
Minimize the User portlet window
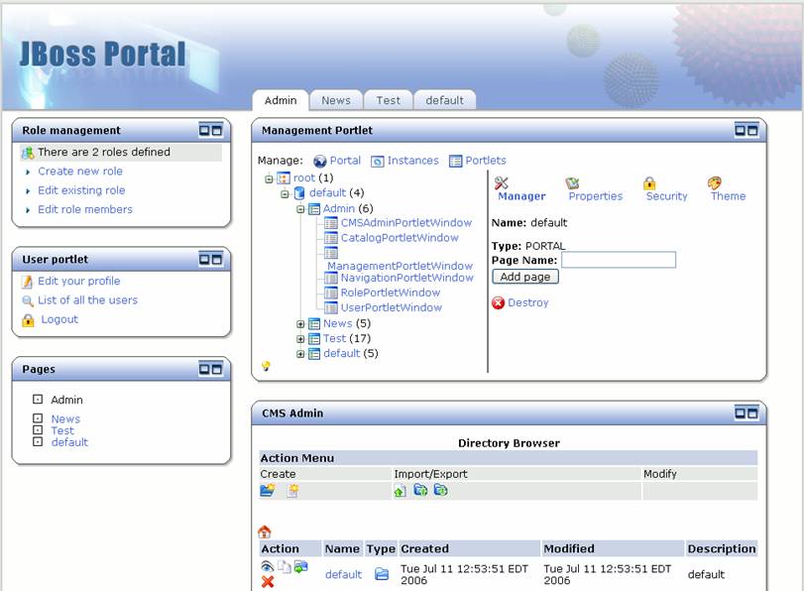coord(204,259)
